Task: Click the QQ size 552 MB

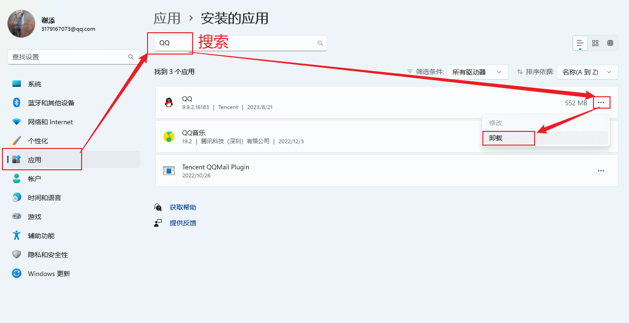Action: tap(576, 103)
